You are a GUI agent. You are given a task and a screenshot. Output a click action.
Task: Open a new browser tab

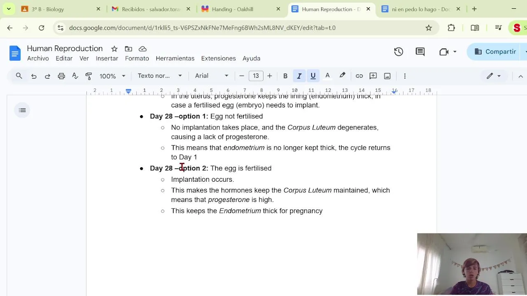(474, 9)
